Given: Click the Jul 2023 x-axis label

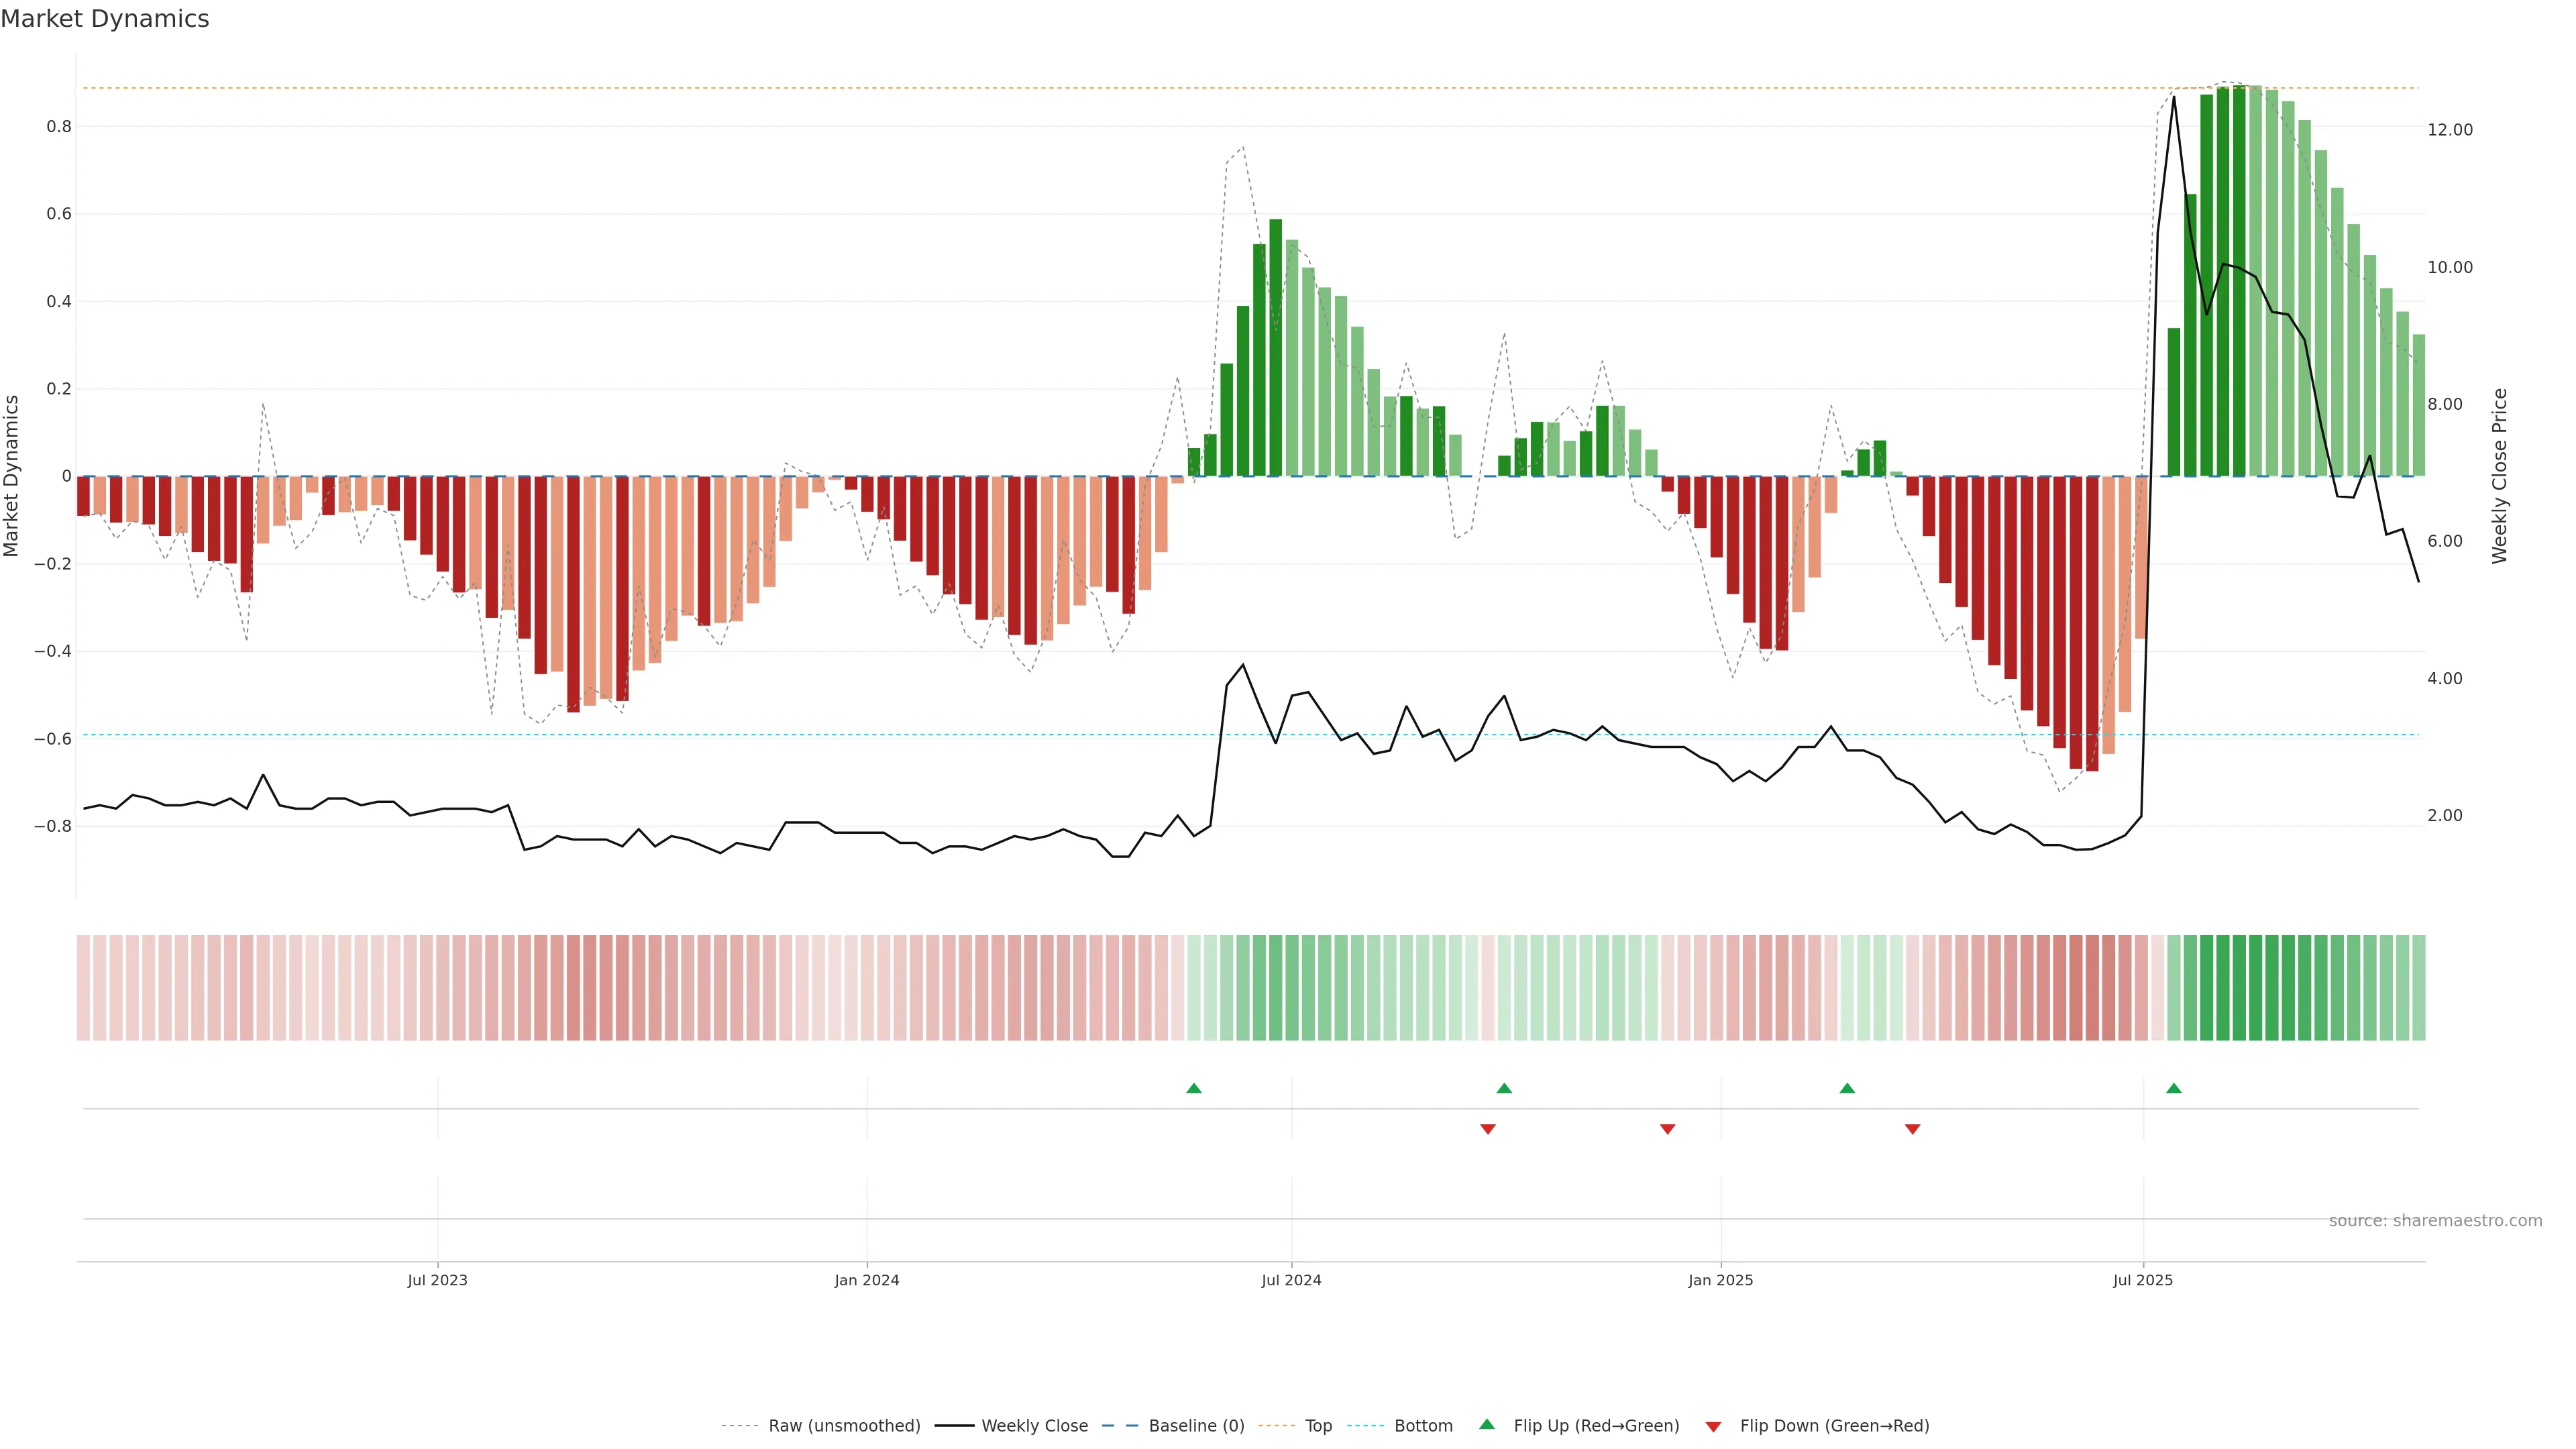Looking at the screenshot, I should click(437, 1280).
